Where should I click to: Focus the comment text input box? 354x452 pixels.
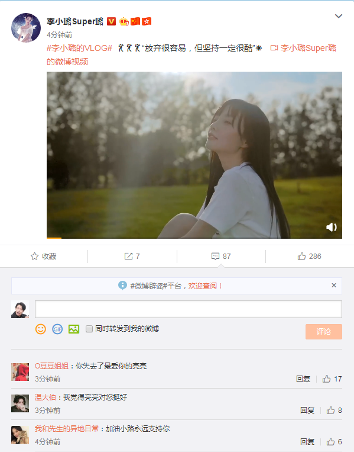[189, 309]
